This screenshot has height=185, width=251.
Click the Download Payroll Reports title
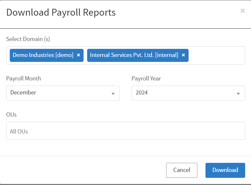point(61,12)
